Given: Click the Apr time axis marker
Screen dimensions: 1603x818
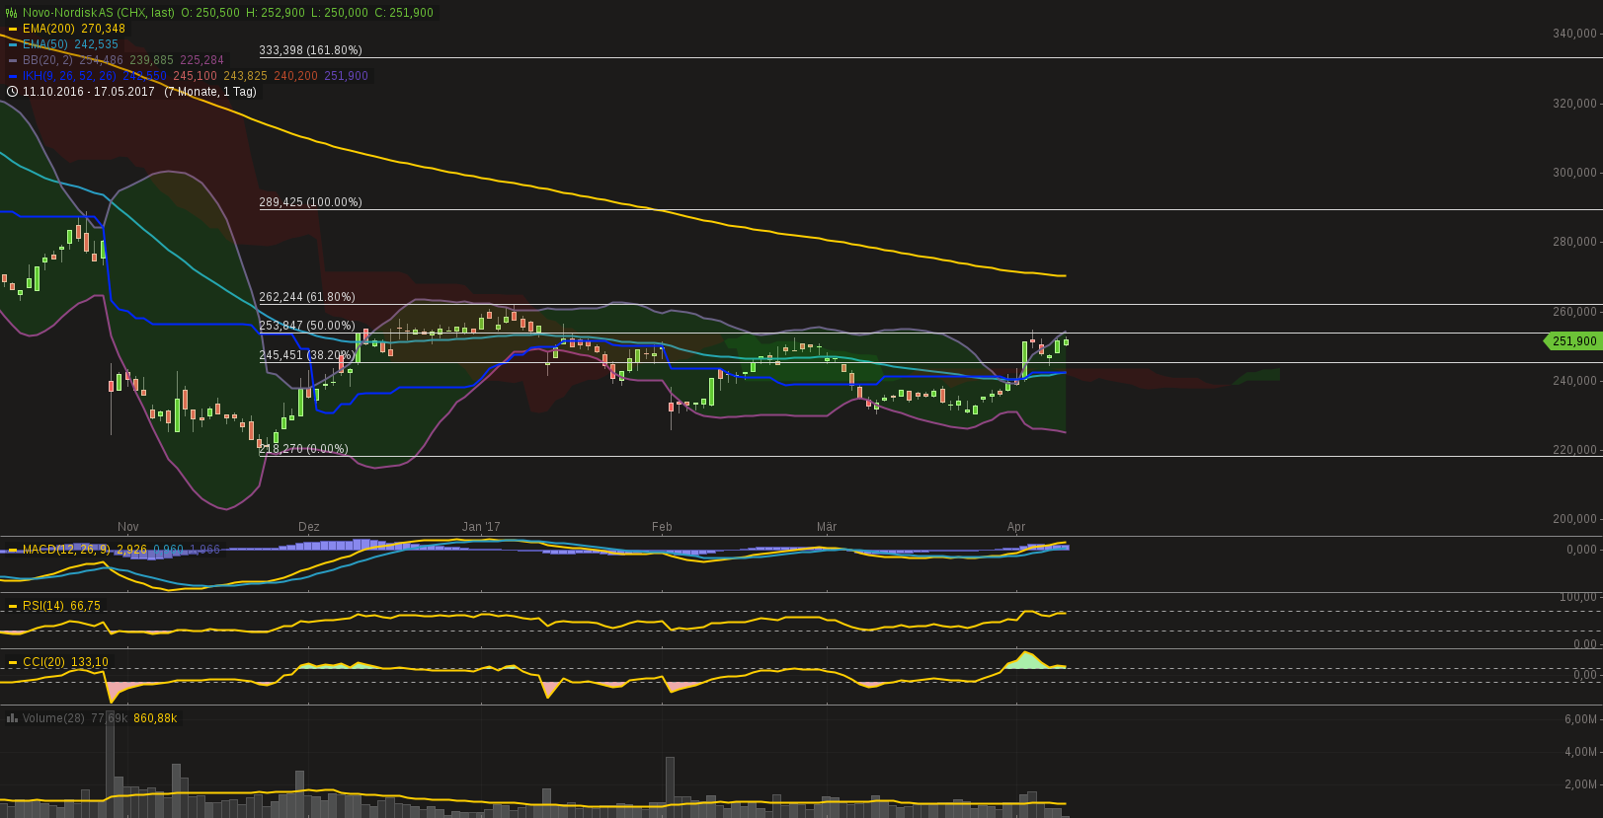Looking at the screenshot, I should pos(1016,527).
